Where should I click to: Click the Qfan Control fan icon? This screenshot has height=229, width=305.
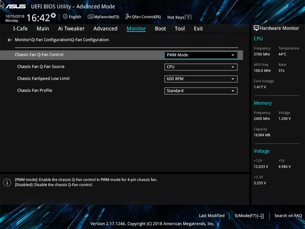point(128,17)
